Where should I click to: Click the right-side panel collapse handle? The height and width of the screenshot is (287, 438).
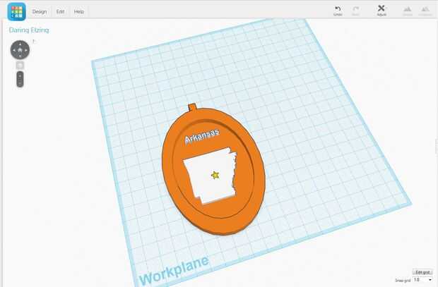click(437, 147)
